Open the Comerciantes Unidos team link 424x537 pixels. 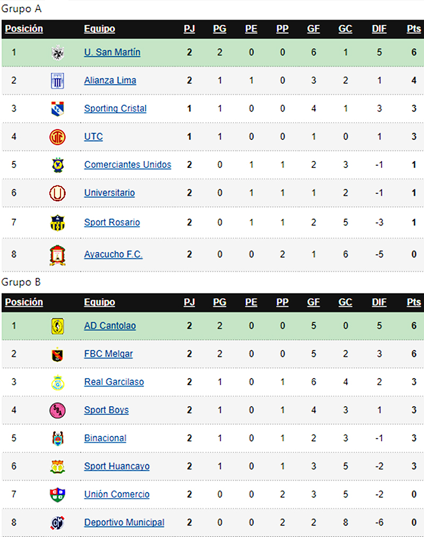(128, 165)
